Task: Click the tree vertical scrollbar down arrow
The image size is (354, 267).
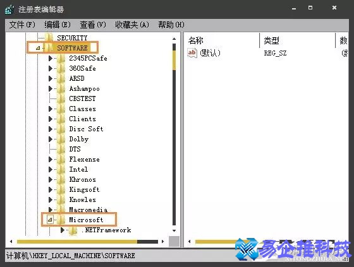Action: pyautogui.click(x=174, y=230)
